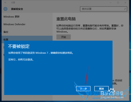Viewport: 131px width, 102px height.
Task: Select 备份 in the sidebar
Action: coord(6,32)
